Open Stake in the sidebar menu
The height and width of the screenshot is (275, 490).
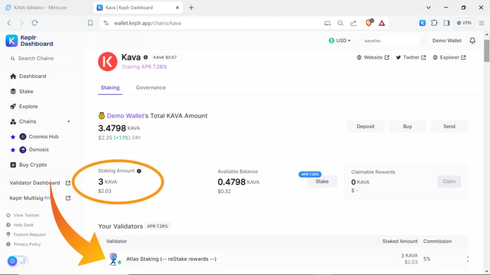pyautogui.click(x=26, y=91)
